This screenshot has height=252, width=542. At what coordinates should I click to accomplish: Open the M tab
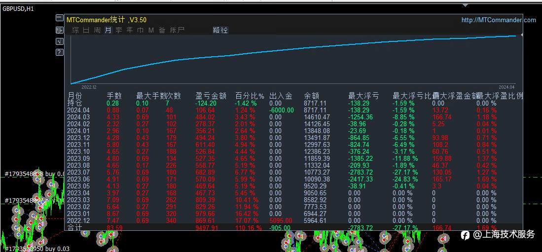click(151, 30)
